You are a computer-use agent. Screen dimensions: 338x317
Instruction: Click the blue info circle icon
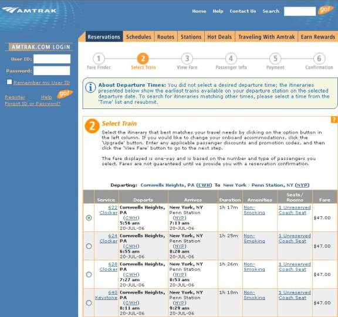[x=90, y=87]
